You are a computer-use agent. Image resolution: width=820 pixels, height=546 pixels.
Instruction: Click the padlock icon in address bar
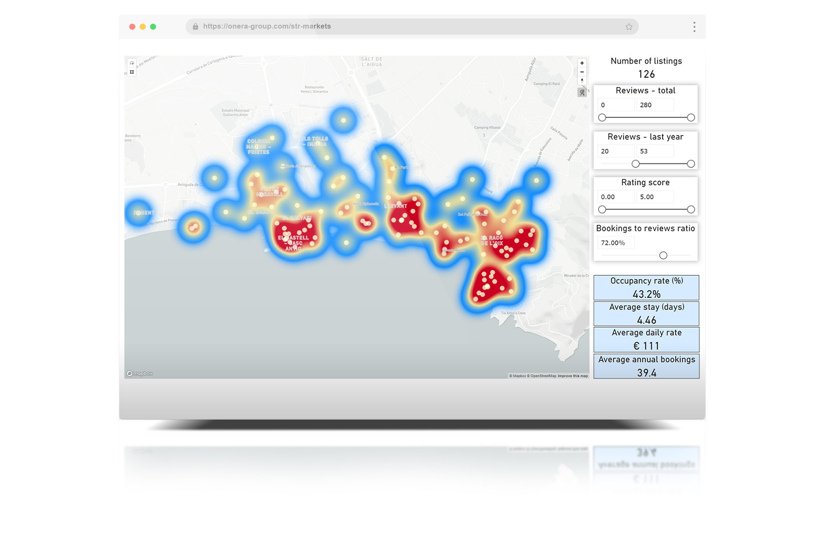tap(195, 26)
